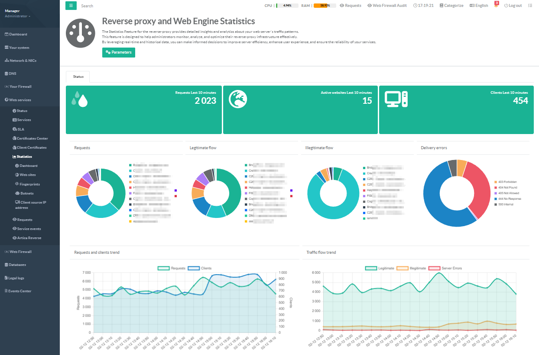Image resolution: width=539 pixels, height=355 pixels.
Task: Click the large gauge statistics icon
Action: pos(80,33)
